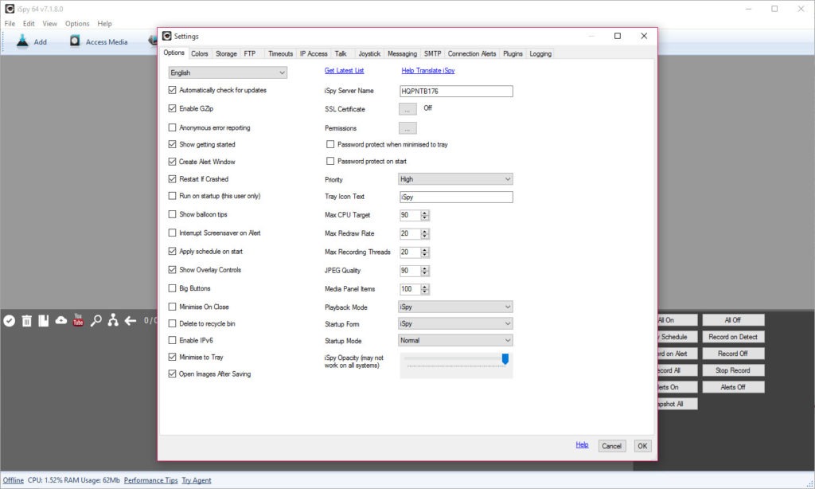Click the Max CPU Target spinner arrows

tap(425, 215)
